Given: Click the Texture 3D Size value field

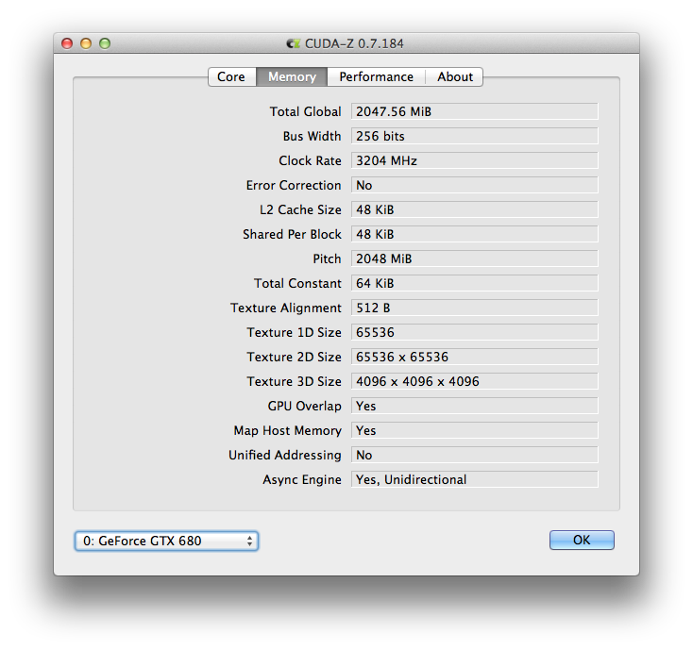Looking at the screenshot, I should pyautogui.click(x=475, y=381).
